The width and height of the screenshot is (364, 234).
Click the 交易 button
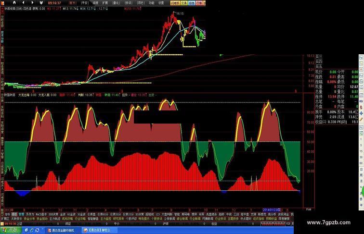point(184,3)
